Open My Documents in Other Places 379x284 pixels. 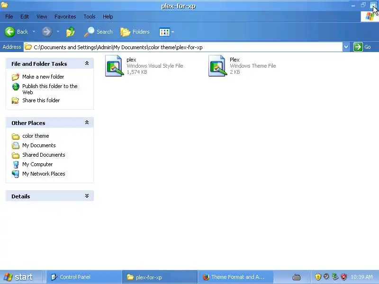click(x=39, y=145)
